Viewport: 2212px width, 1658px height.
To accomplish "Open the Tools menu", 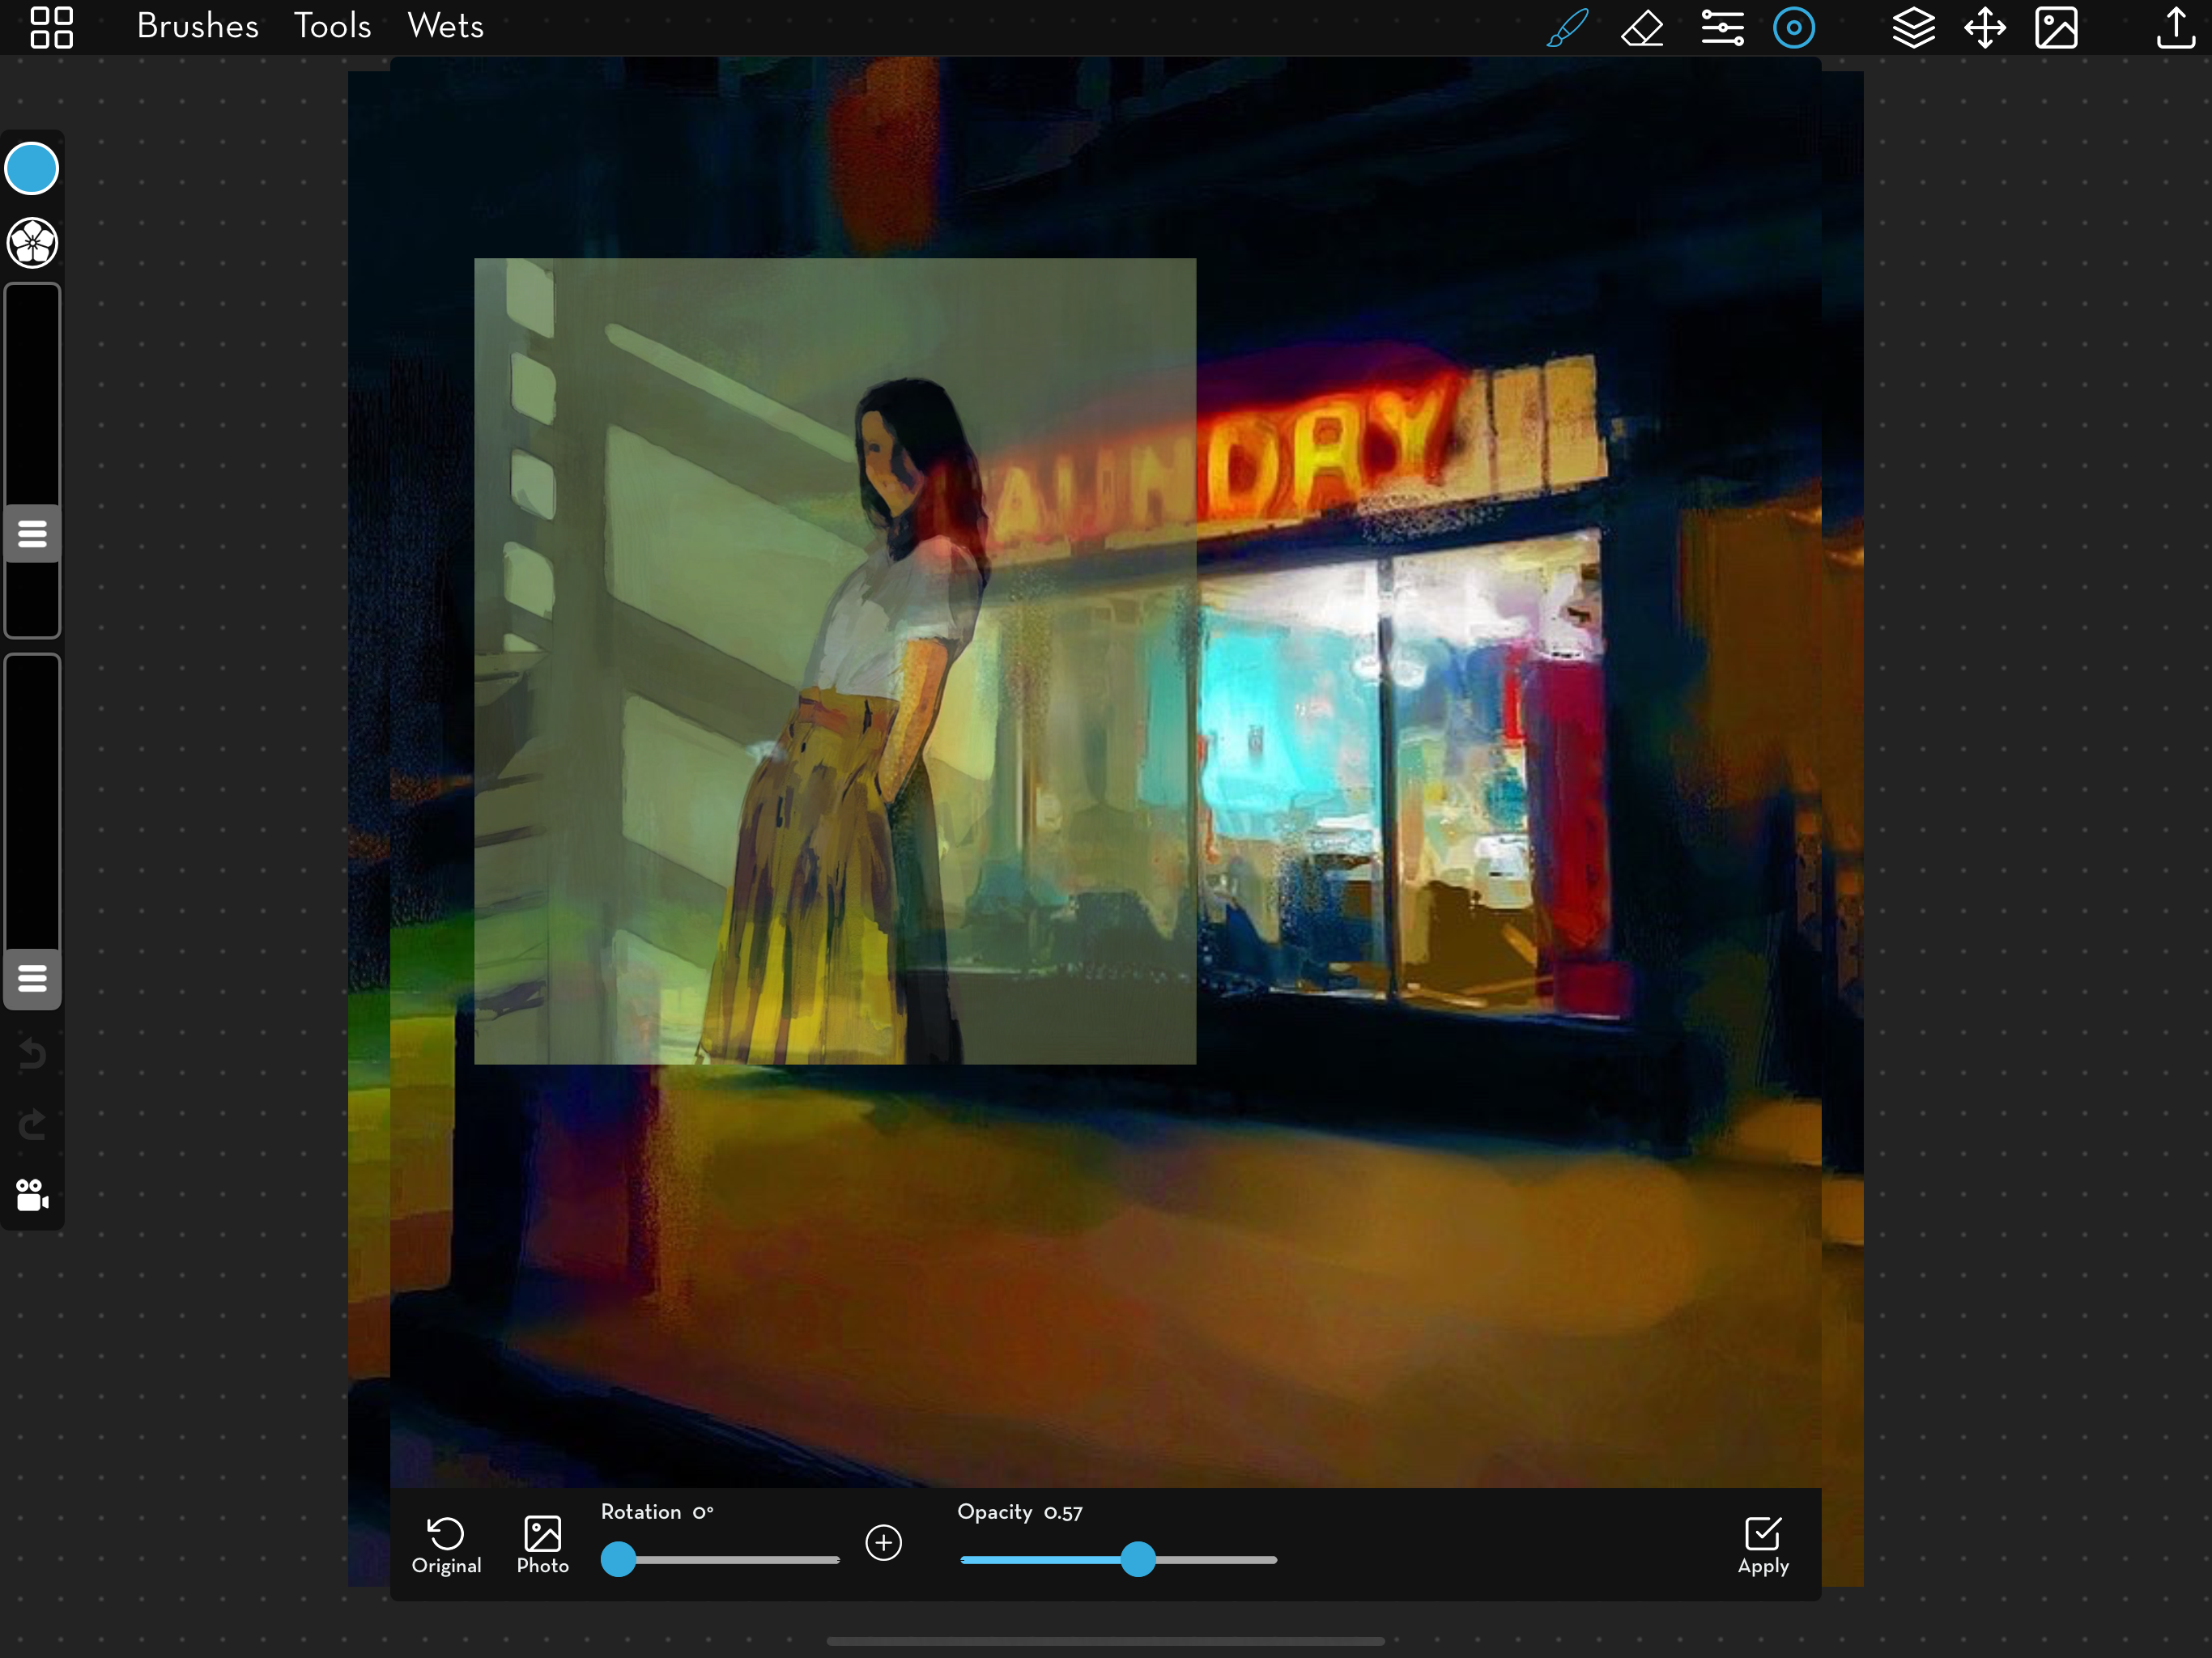I will [x=332, y=26].
